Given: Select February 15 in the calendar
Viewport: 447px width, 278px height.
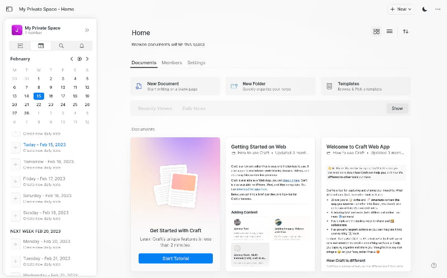Looking at the screenshot, I should pos(39,96).
